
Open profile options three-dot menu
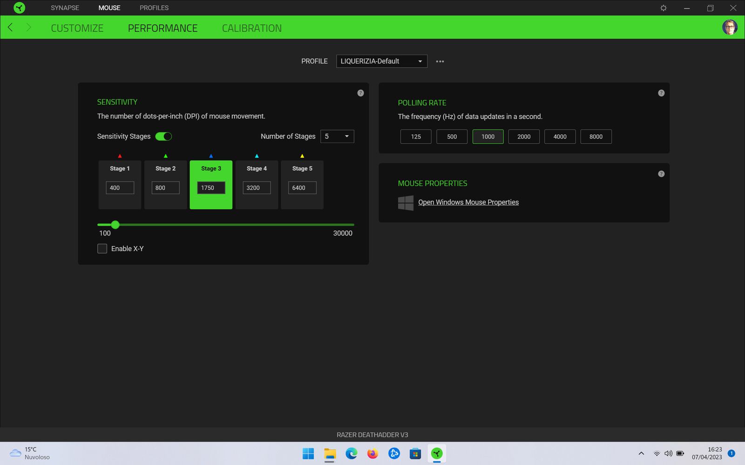point(440,61)
